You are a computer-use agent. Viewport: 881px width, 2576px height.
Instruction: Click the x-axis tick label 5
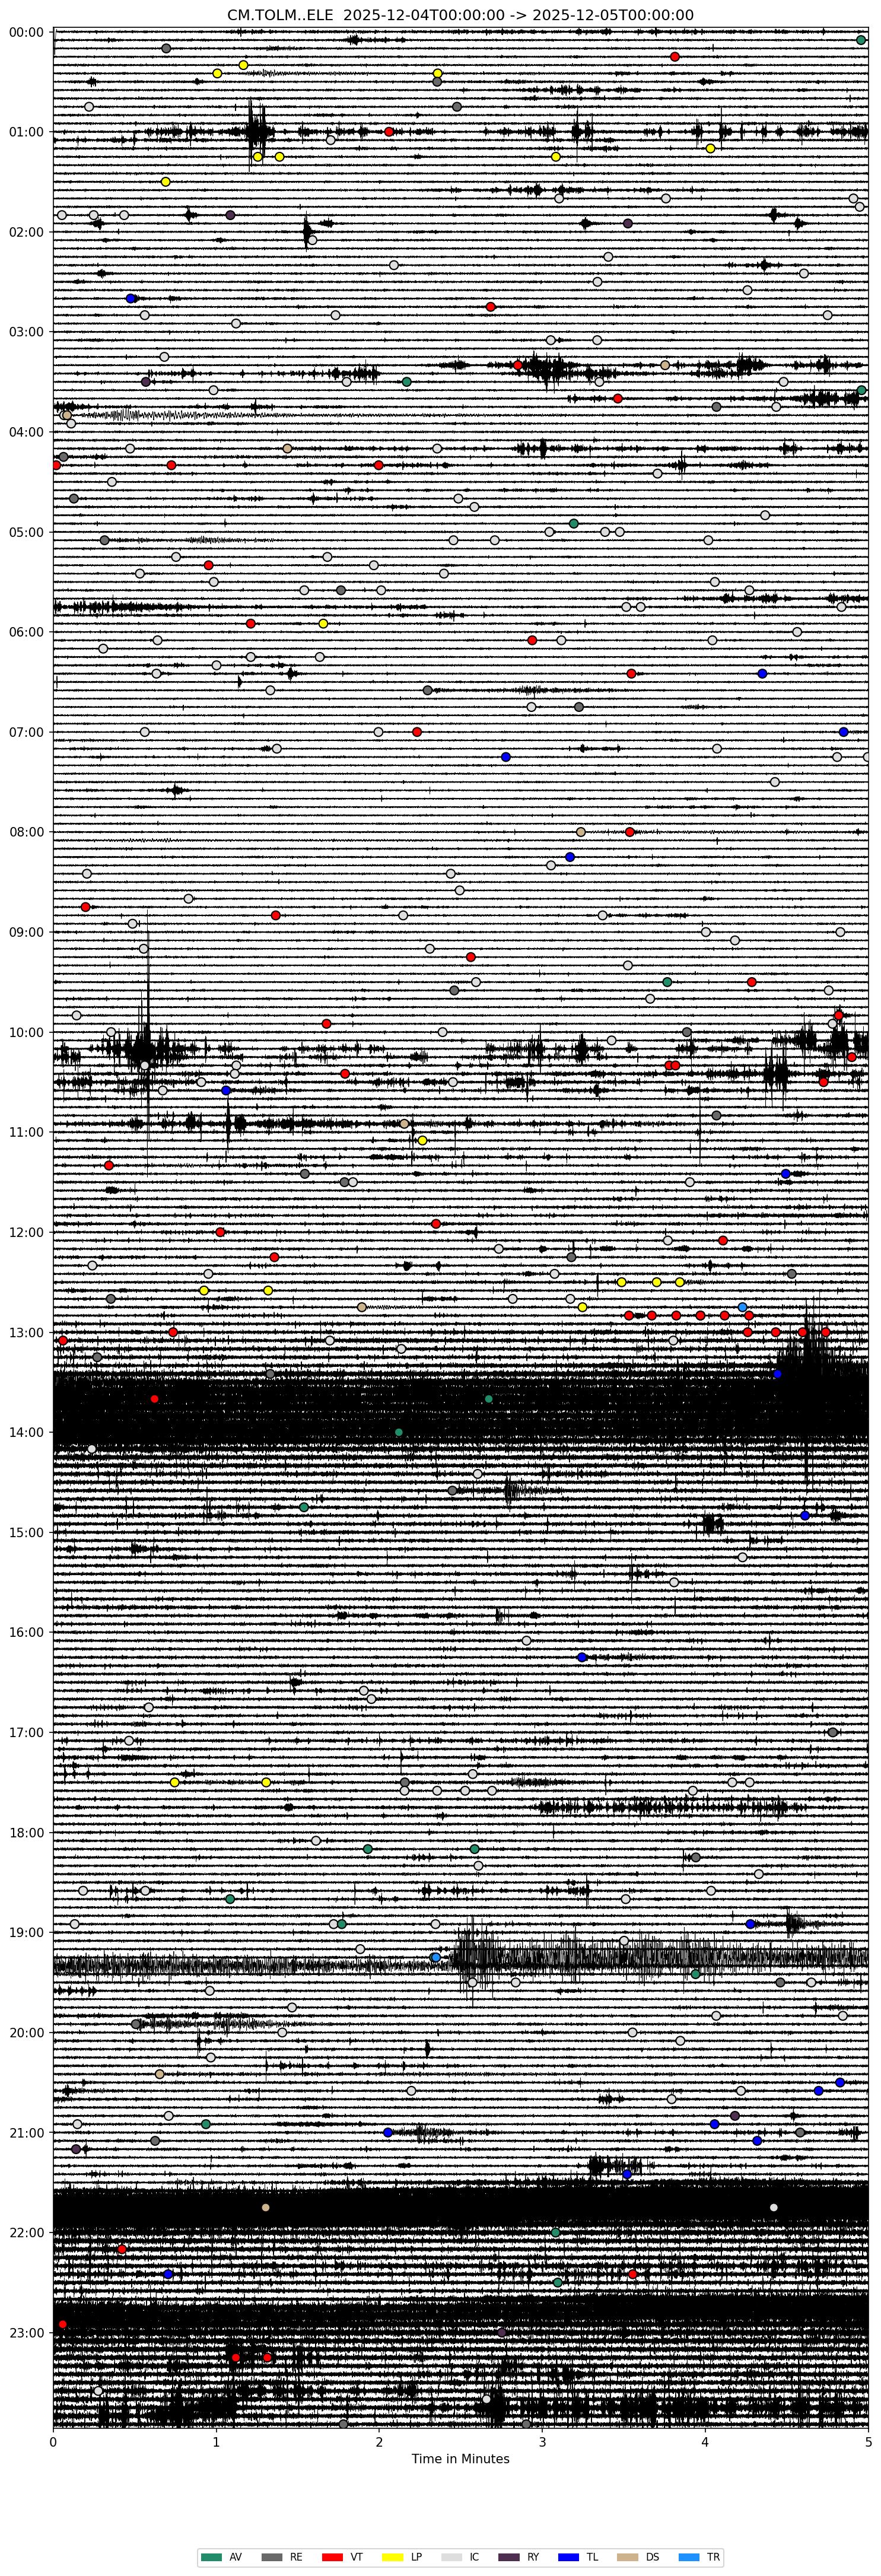(x=867, y=2442)
